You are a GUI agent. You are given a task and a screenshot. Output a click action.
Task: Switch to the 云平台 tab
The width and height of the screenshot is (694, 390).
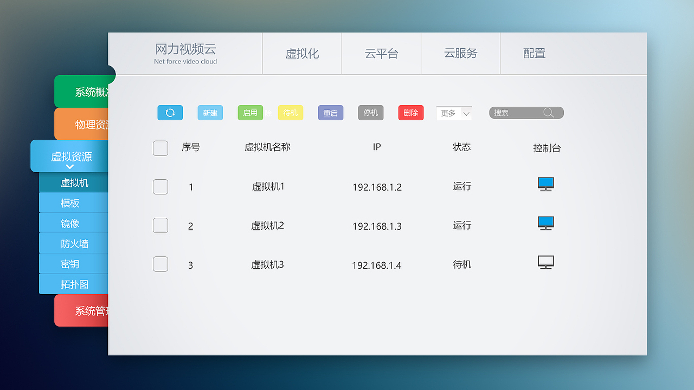(x=381, y=53)
